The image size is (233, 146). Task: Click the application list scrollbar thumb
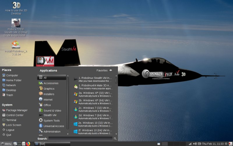tap(116, 80)
